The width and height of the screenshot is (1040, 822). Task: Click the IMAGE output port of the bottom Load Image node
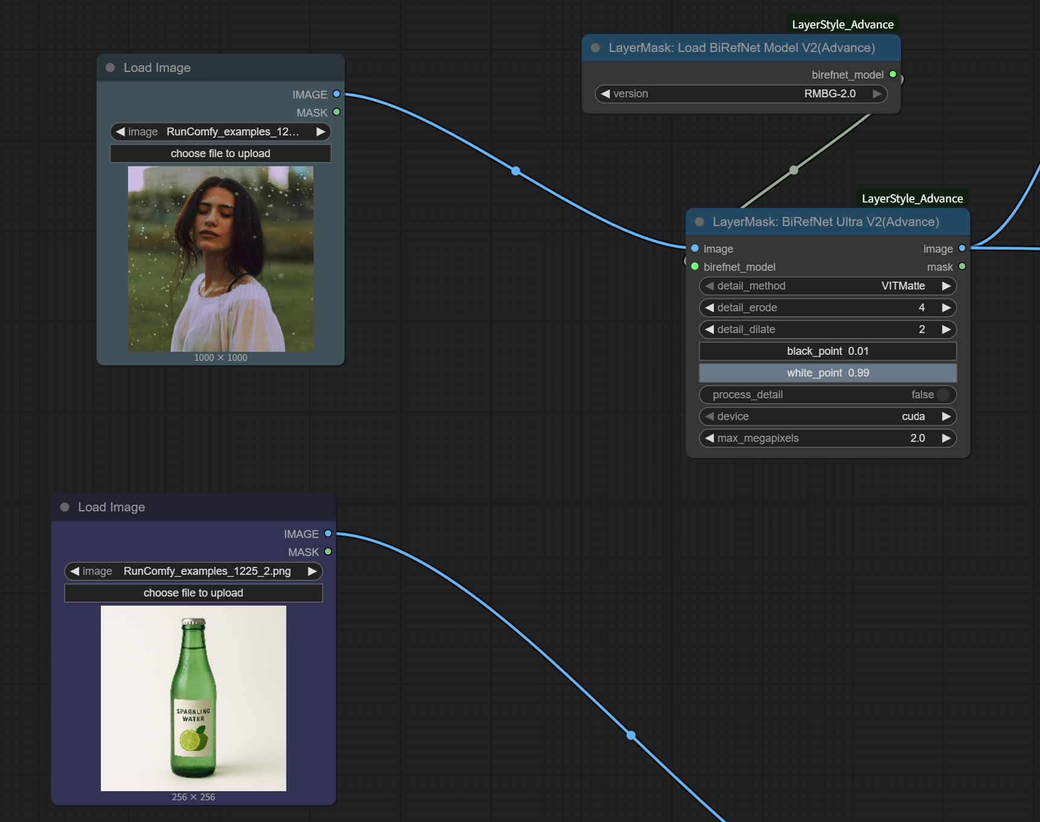click(328, 534)
